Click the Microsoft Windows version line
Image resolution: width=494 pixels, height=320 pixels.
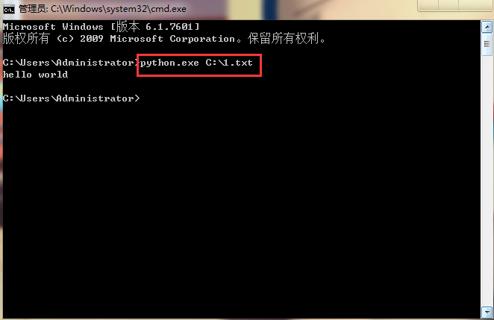click(101, 27)
